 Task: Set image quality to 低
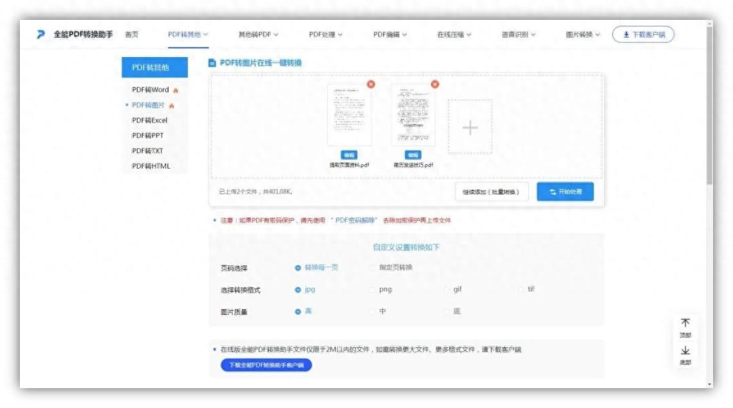coord(447,312)
